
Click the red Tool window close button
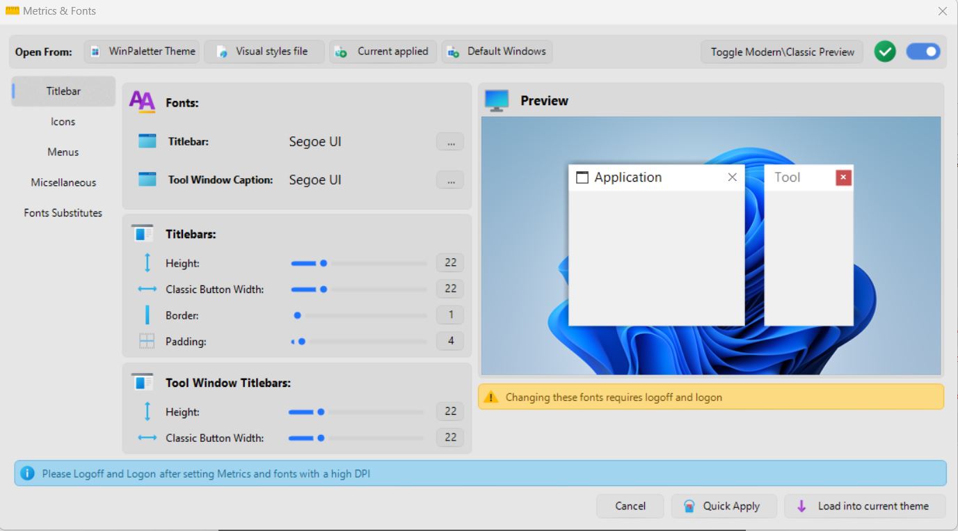pos(843,177)
